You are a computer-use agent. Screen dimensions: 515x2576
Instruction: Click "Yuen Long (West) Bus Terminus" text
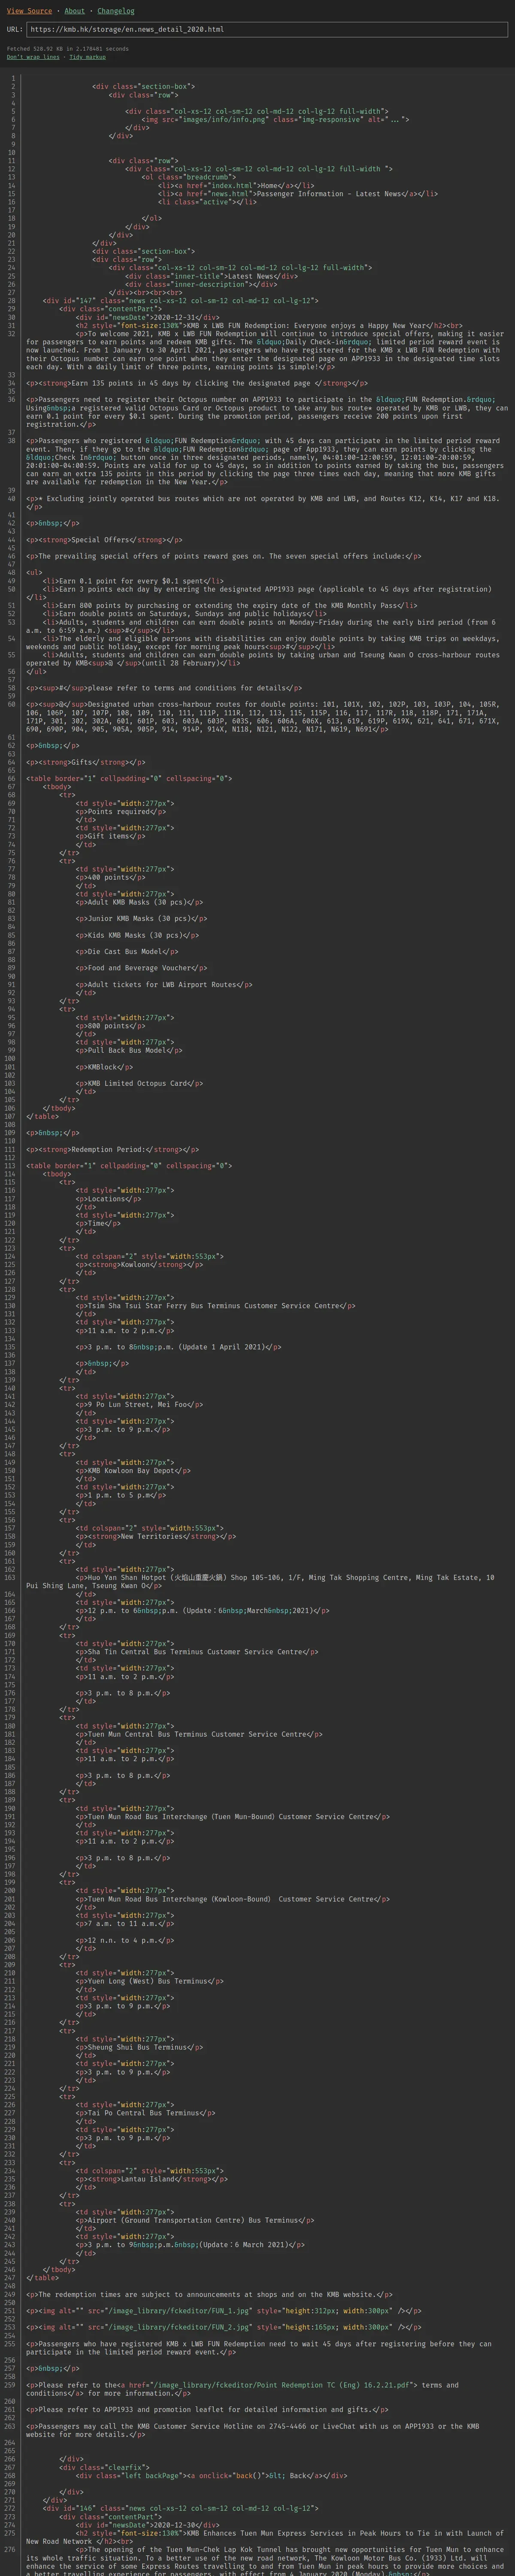[148, 1981]
